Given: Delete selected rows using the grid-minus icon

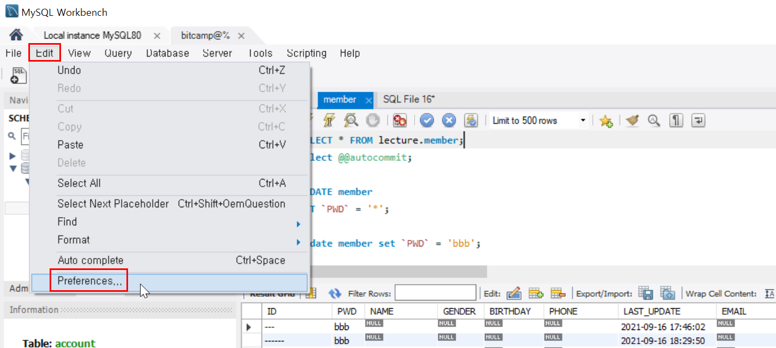Looking at the screenshot, I should pyautogui.click(x=557, y=294).
